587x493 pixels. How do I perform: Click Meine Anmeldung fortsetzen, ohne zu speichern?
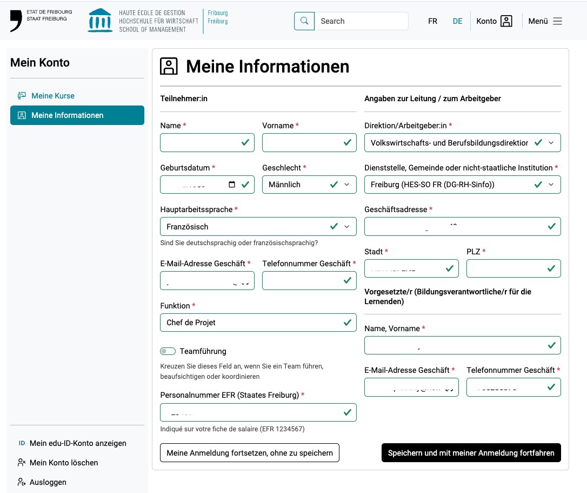tap(249, 453)
